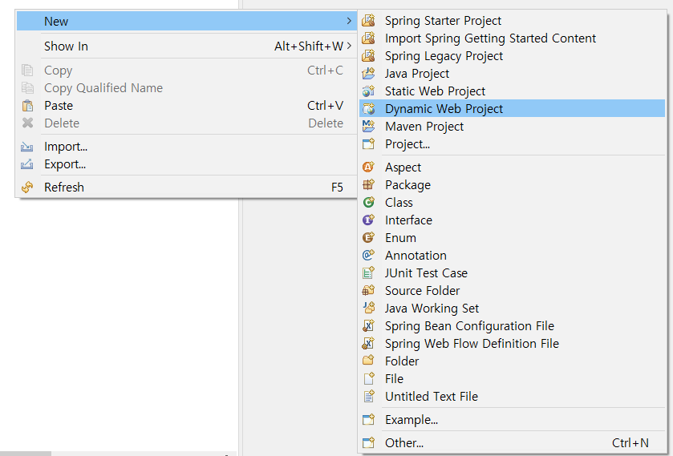Create a new Enum
The width and height of the screenshot is (673, 456).
click(512, 237)
